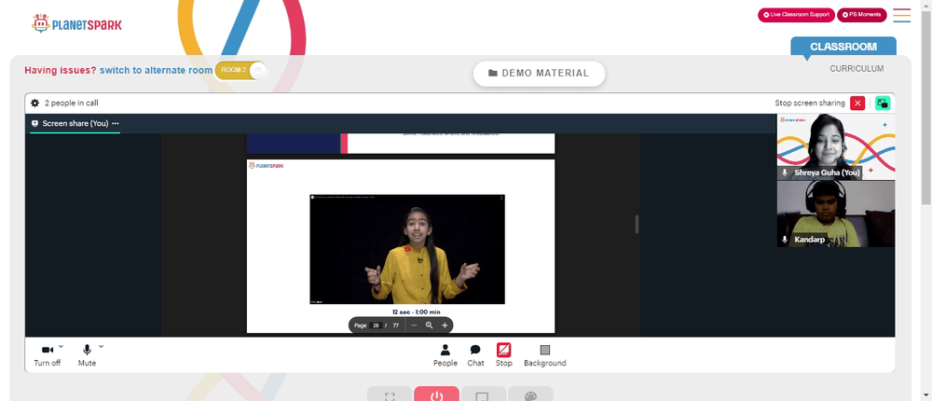The width and height of the screenshot is (932, 401).
Task: Select the Screen share (You) tab
Action: 75,123
